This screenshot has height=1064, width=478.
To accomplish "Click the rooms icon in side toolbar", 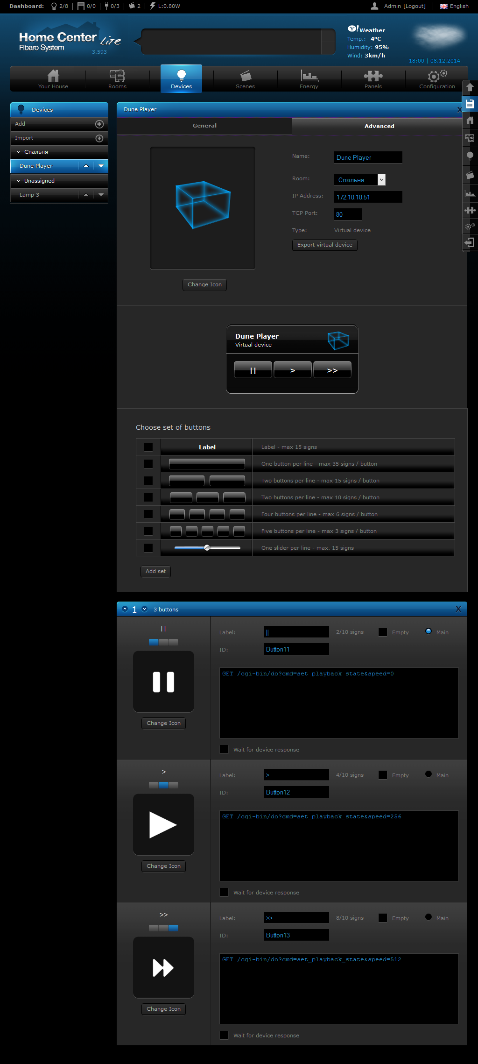I will (x=470, y=138).
